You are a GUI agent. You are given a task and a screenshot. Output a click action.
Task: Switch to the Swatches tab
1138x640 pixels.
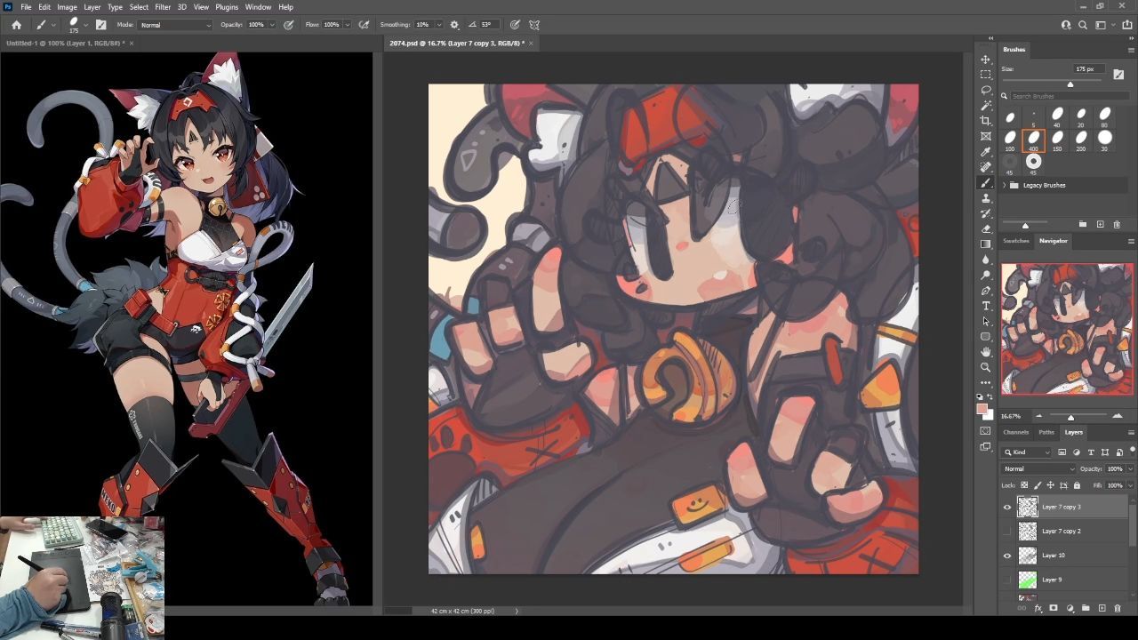(1016, 241)
